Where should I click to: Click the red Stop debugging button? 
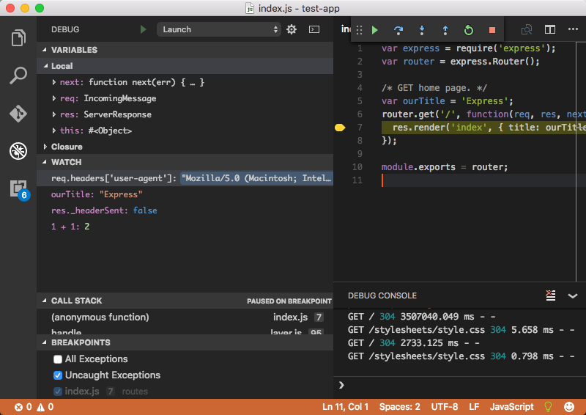coord(492,30)
